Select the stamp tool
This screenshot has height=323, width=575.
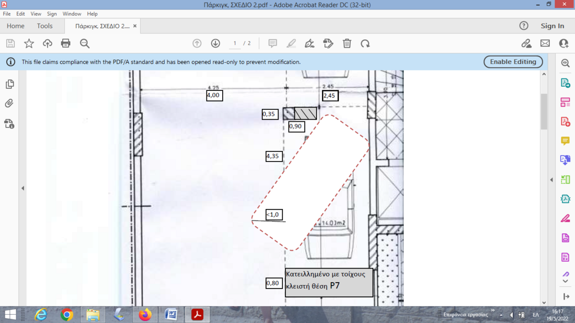click(328, 43)
